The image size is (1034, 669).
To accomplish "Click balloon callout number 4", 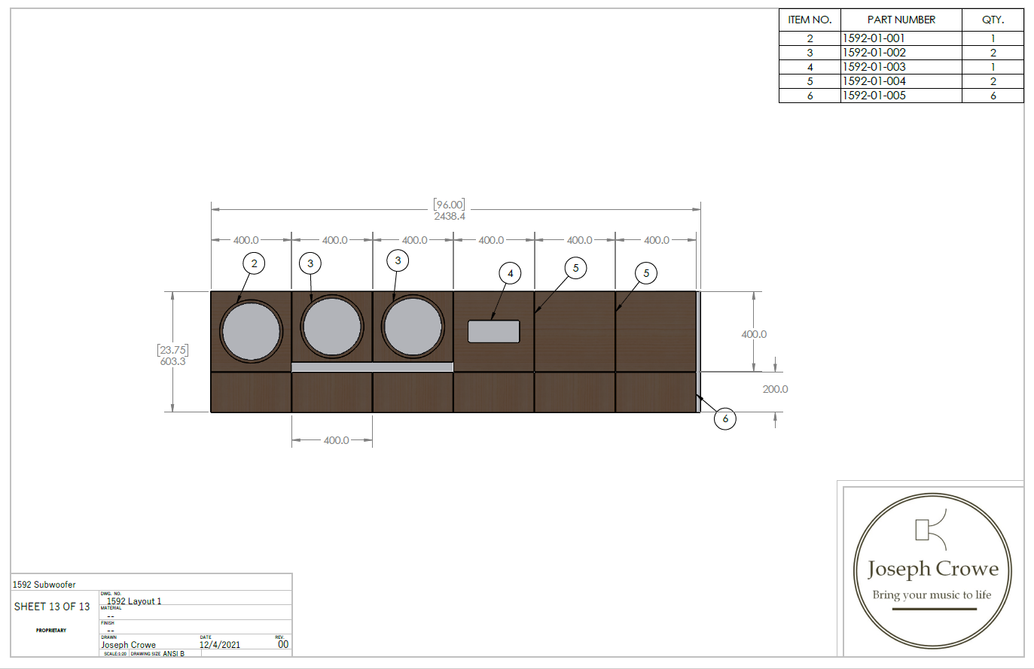I will (x=511, y=273).
